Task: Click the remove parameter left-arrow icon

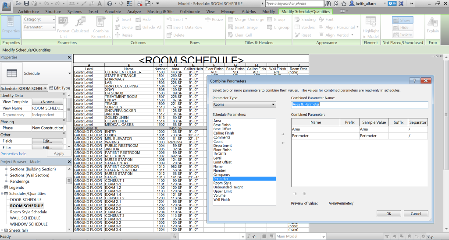Action: point(283,143)
